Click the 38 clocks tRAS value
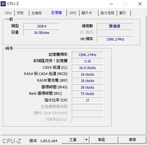This screenshot has width=147, height=145. pyautogui.click(x=88, y=87)
